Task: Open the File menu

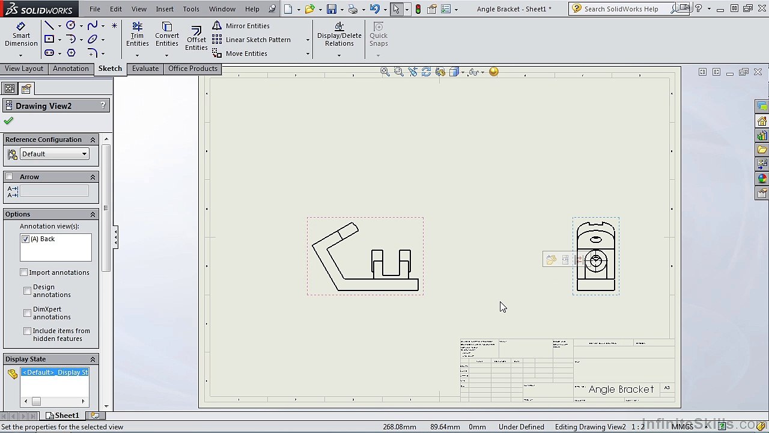Action: pos(95,9)
